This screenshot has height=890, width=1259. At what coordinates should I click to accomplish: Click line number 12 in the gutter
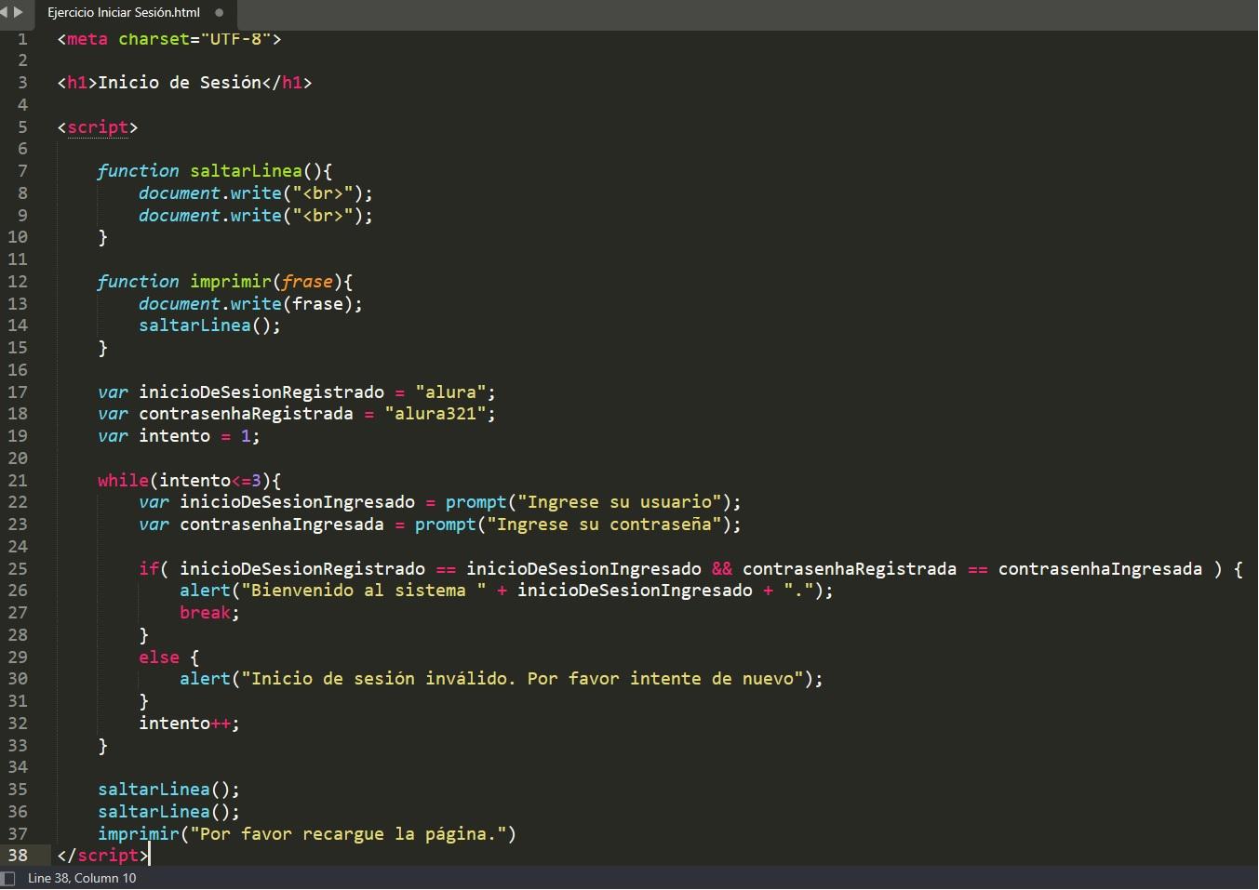[x=18, y=282]
